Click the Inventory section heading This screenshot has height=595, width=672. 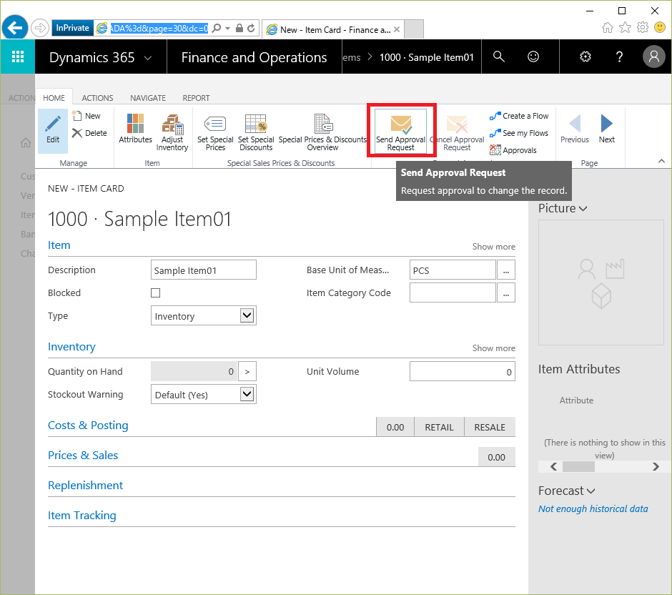tap(71, 346)
